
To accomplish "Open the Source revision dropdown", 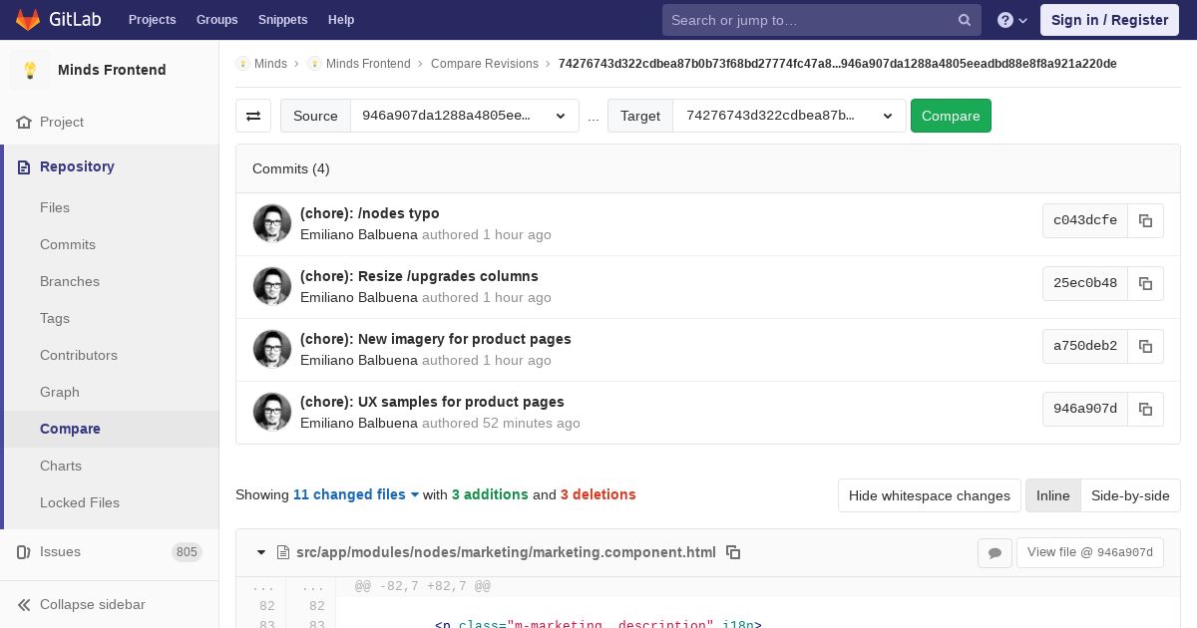I will [x=464, y=116].
